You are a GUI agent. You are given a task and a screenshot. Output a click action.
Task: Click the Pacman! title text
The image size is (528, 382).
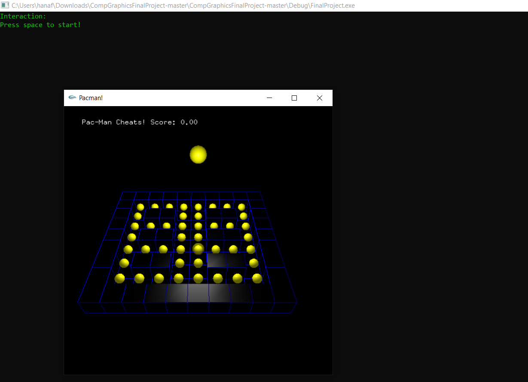91,98
